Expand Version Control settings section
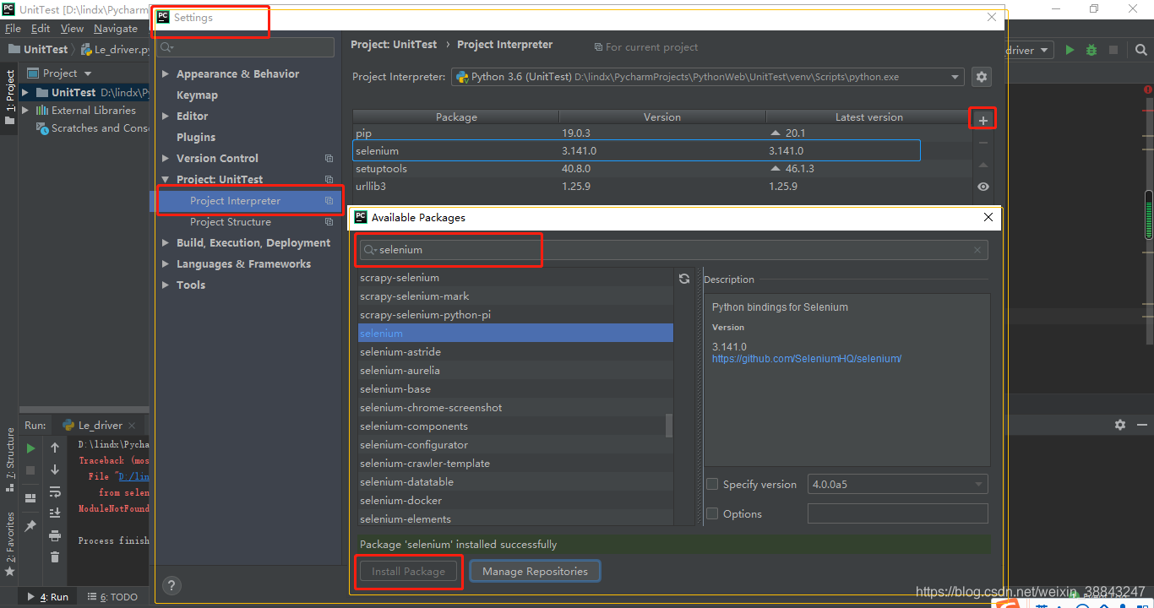1154x608 pixels. (166, 159)
